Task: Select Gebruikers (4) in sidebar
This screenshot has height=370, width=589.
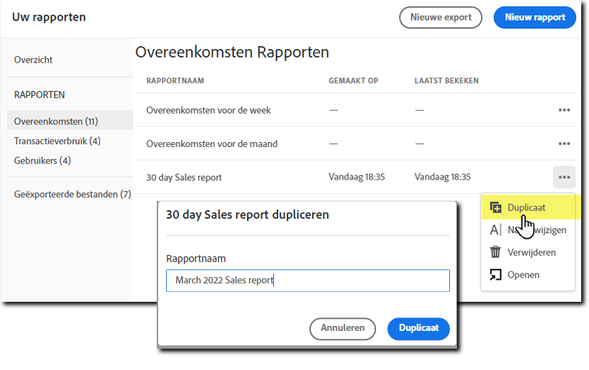Action: 43,160
